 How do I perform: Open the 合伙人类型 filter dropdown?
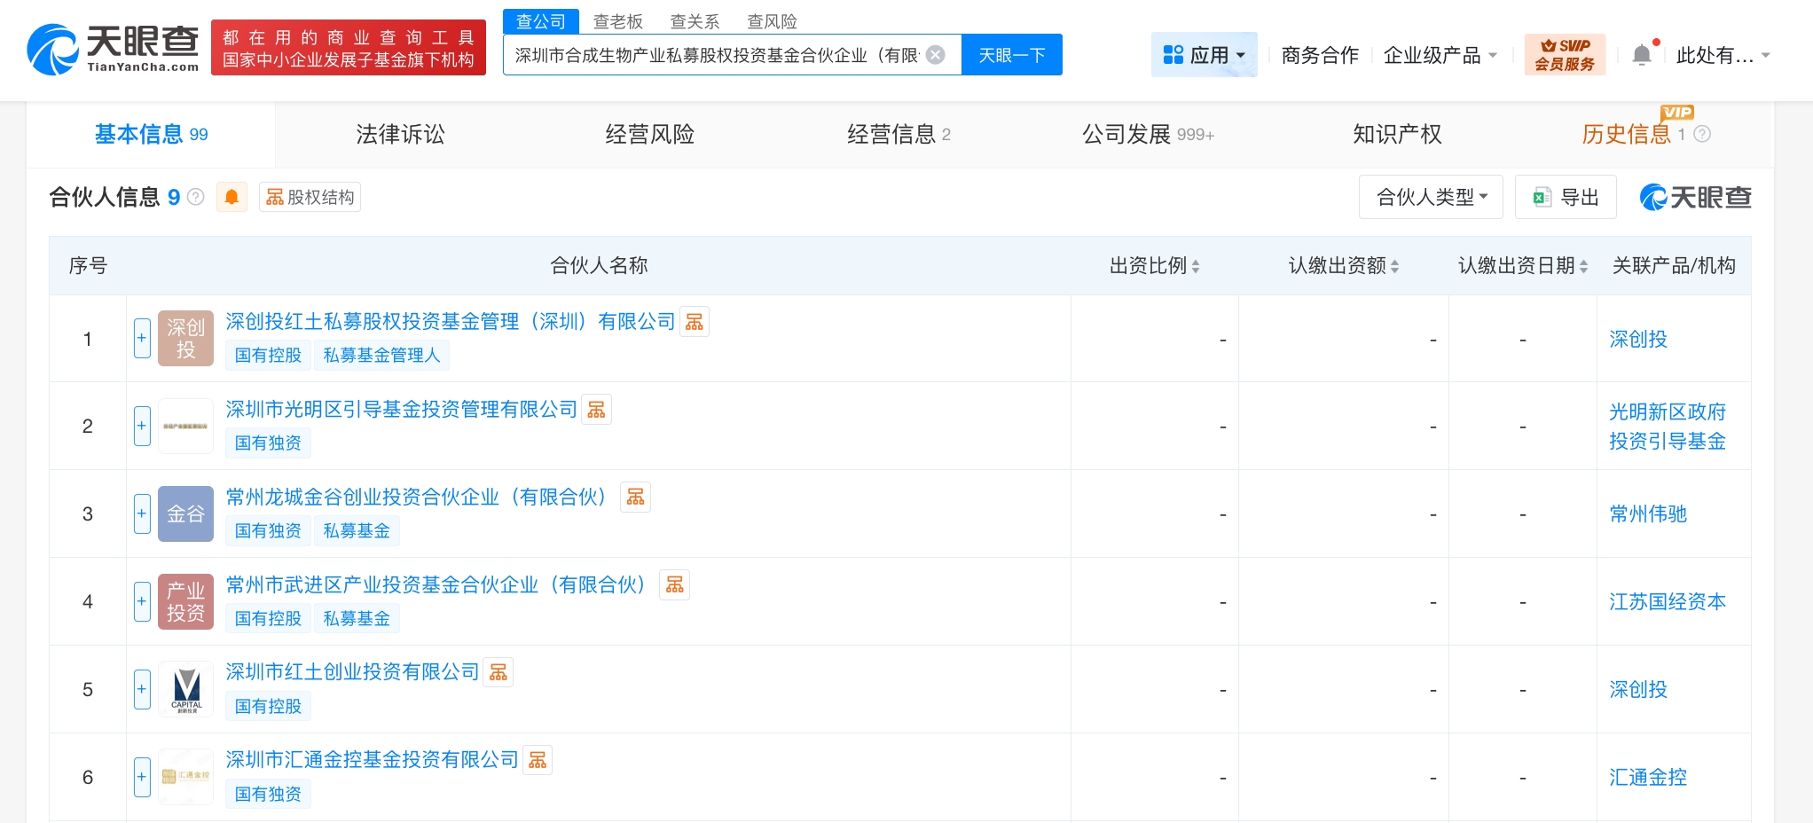(1431, 197)
